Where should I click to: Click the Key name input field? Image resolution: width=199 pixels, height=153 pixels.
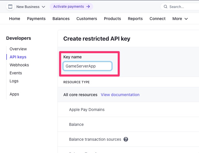pyautogui.click(x=87, y=66)
